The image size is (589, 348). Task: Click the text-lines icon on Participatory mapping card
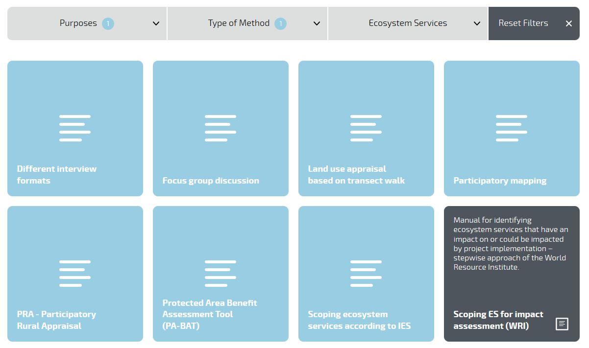[x=512, y=128]
